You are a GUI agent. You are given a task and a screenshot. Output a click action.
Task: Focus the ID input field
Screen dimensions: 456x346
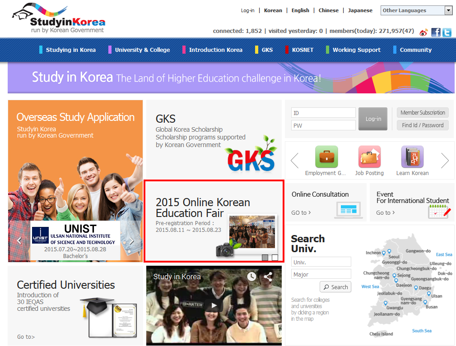pyautogui.click(x=323, y=113)
